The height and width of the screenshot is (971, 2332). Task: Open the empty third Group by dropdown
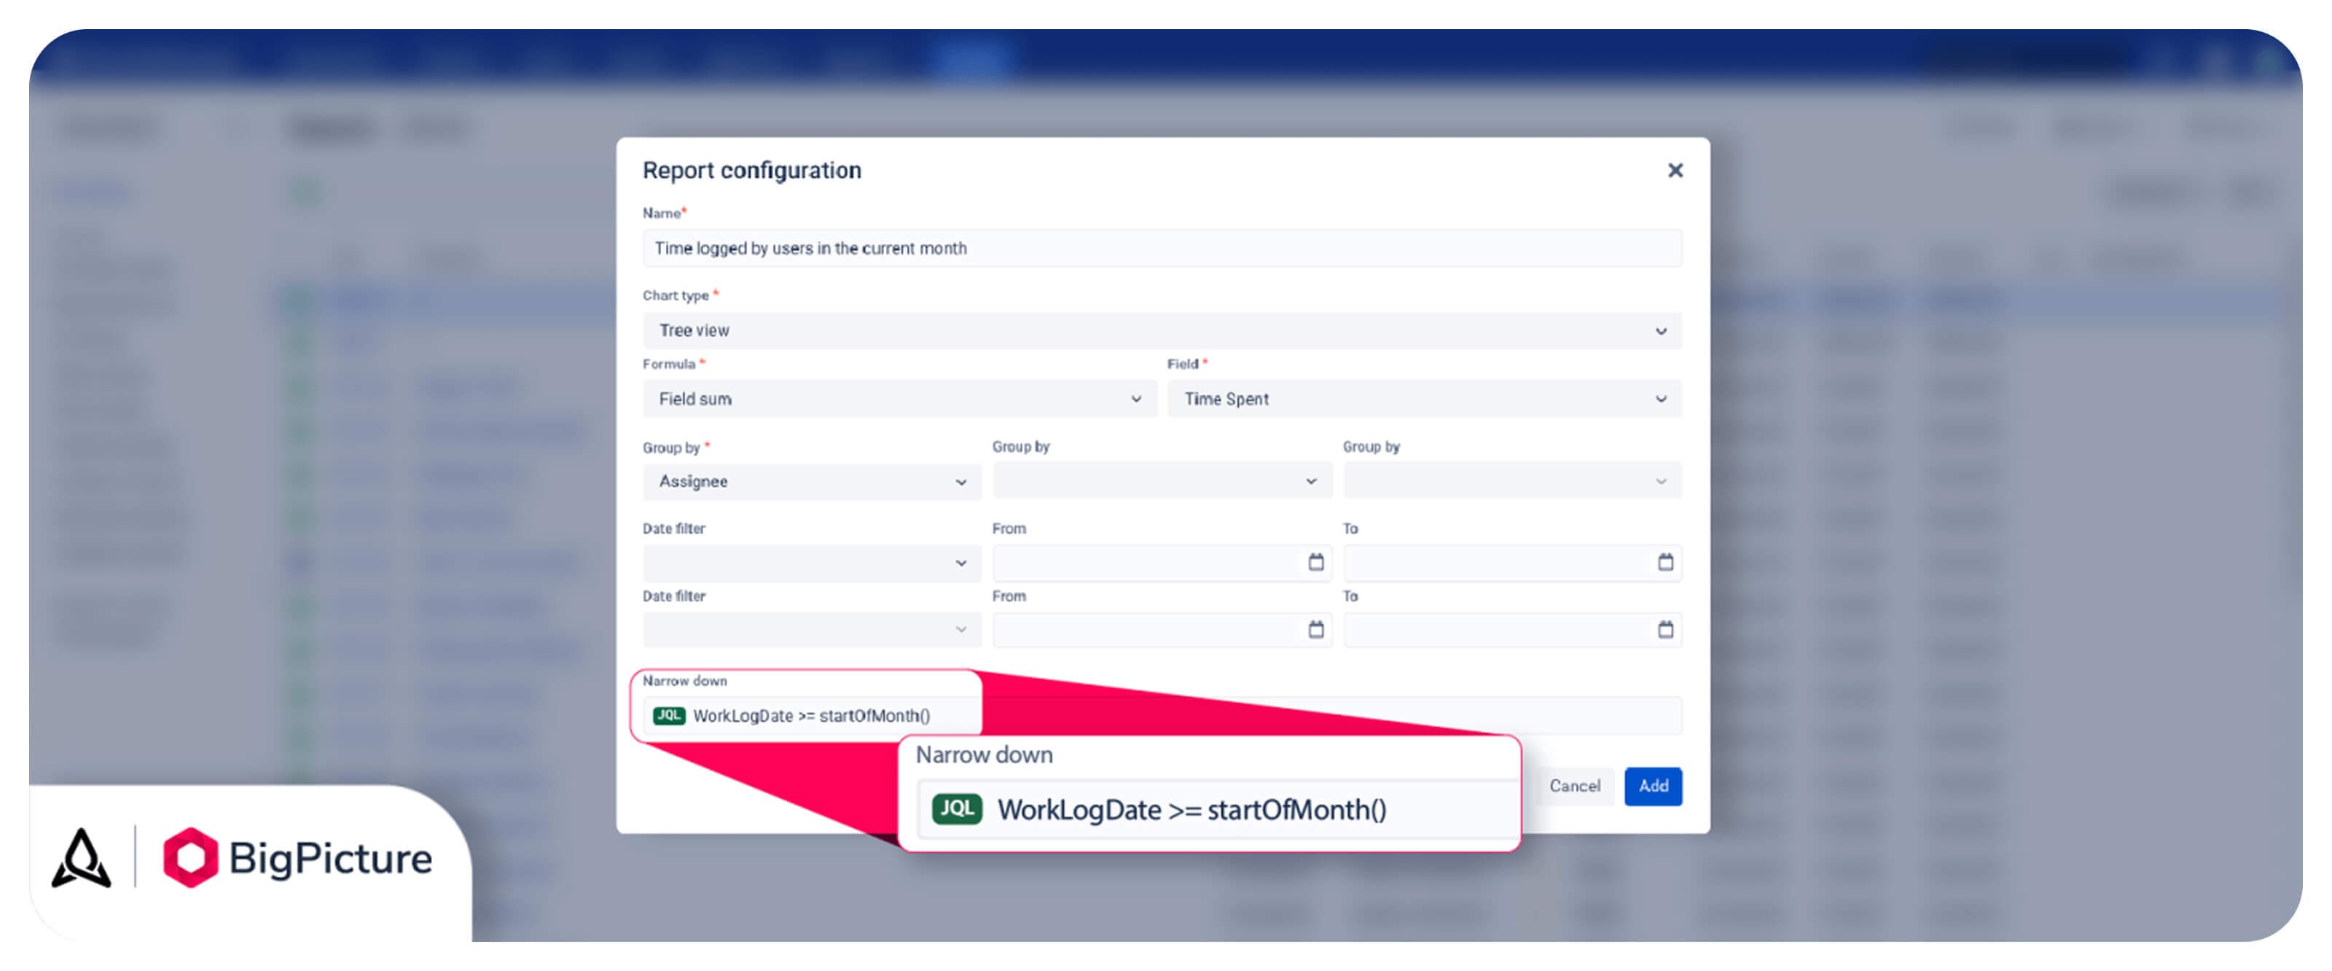coord(1513,480)
